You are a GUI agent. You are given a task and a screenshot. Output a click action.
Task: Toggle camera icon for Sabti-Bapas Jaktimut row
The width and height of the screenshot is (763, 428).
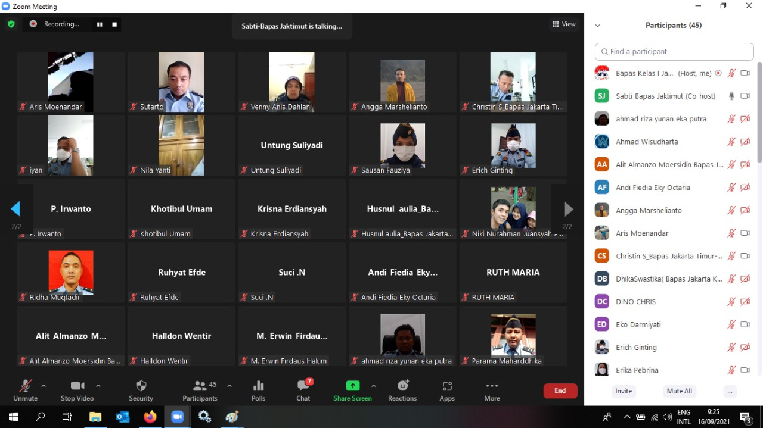745,96
